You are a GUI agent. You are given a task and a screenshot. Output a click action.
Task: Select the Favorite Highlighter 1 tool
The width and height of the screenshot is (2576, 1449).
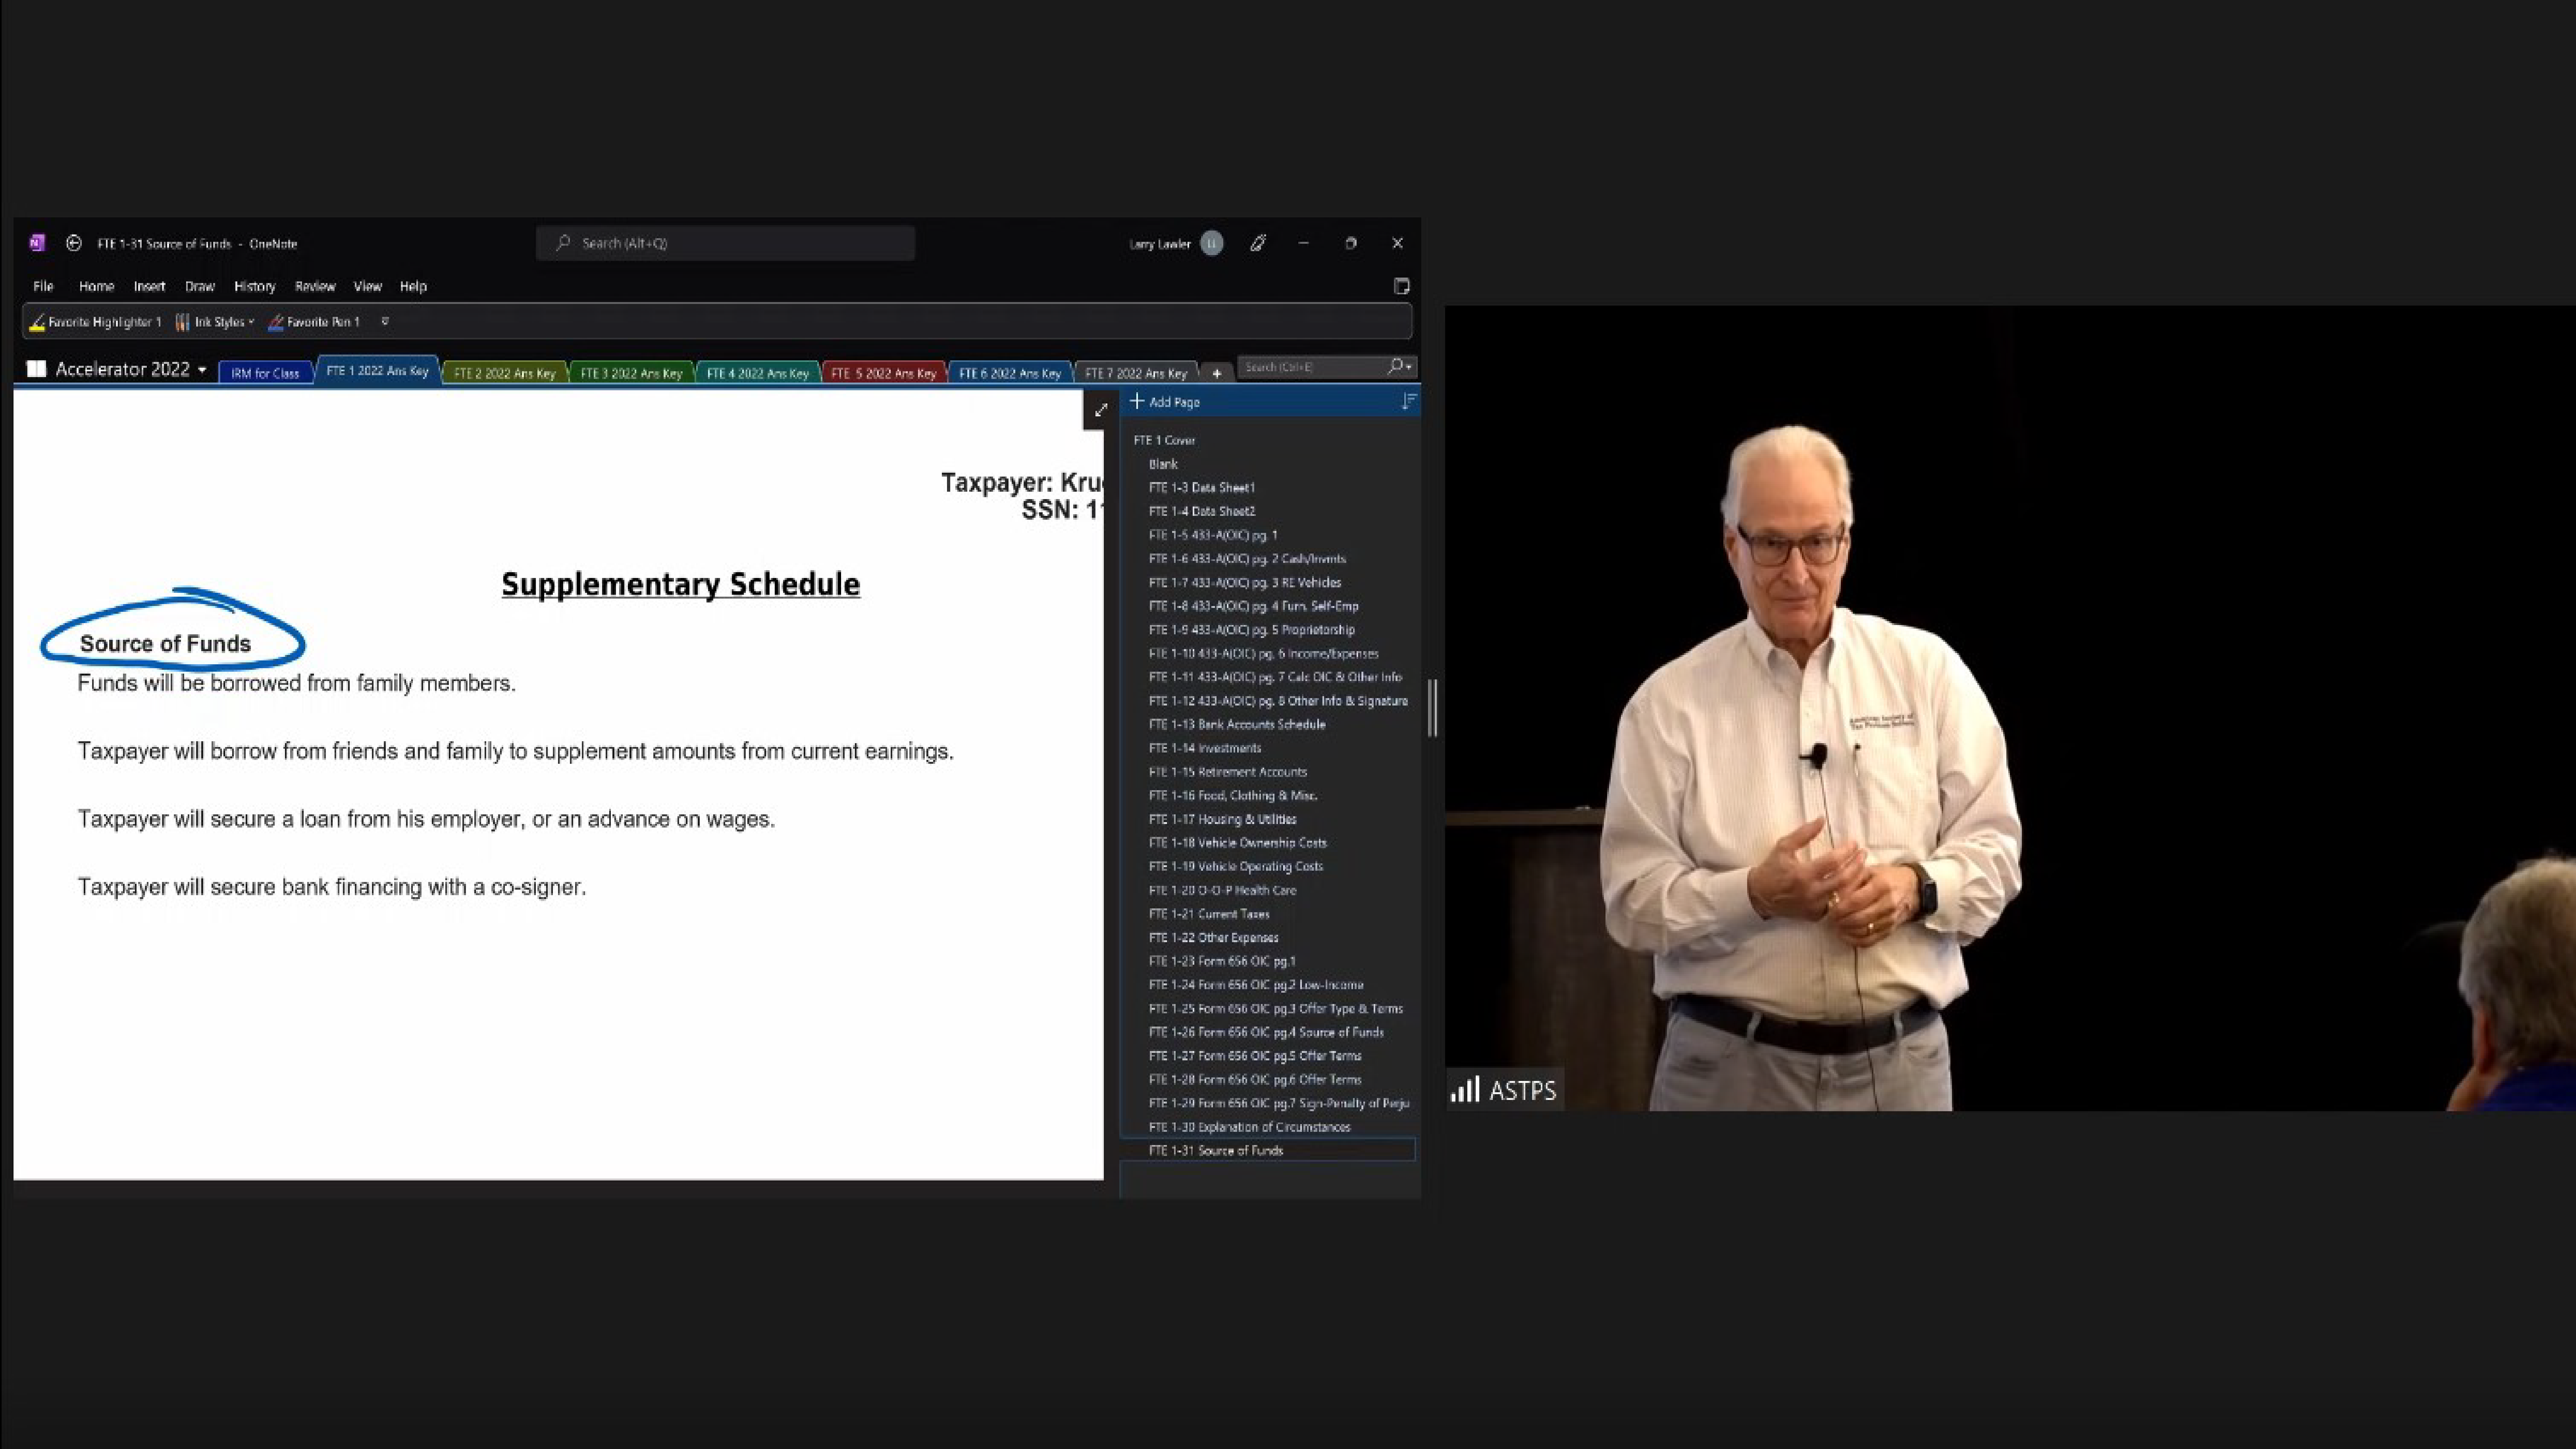(x=95, y=322)
